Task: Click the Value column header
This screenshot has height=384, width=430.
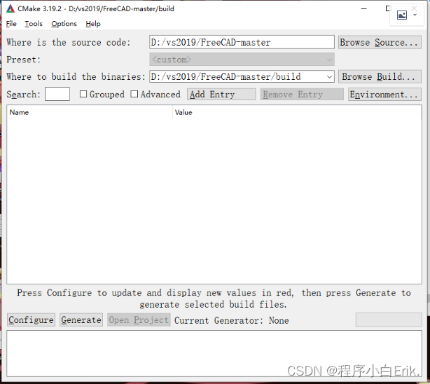Action: pos(297,112)
